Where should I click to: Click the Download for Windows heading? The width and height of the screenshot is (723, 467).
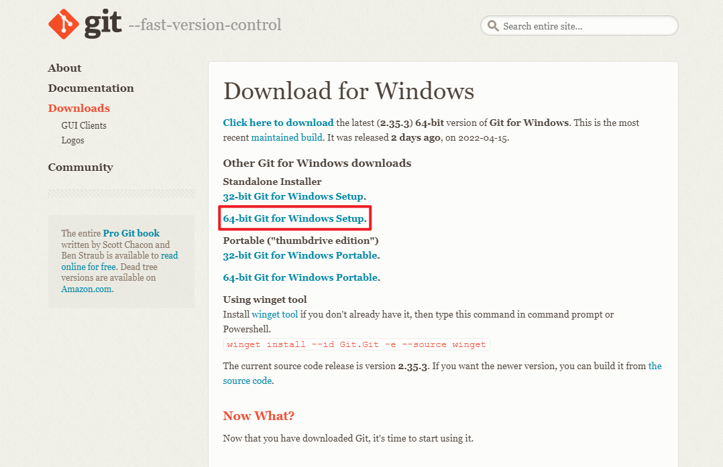pos(349,90)
